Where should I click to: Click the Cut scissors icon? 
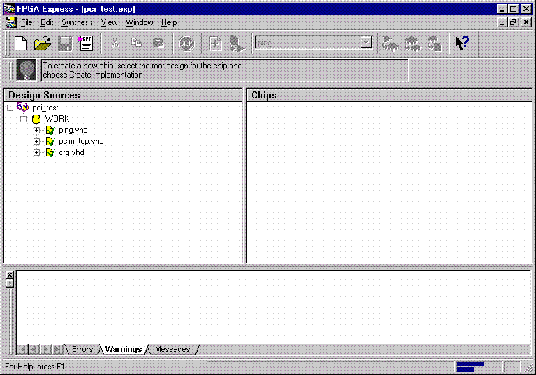(x=115, y=43)
